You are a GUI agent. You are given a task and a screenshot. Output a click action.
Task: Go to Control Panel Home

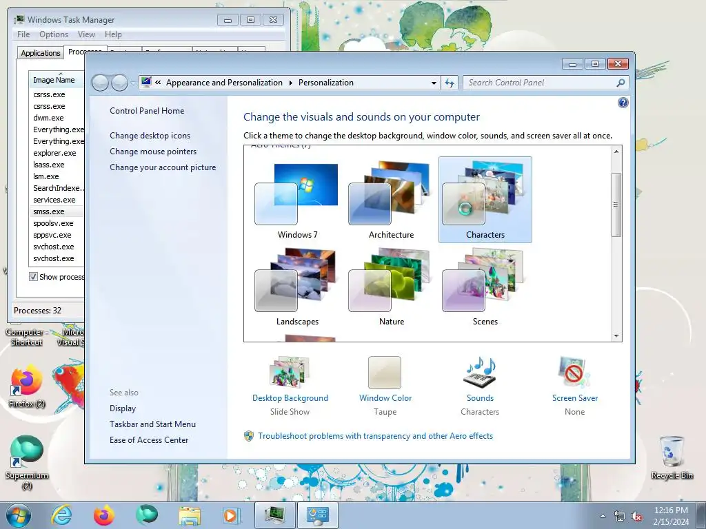(x=147, y=111)
